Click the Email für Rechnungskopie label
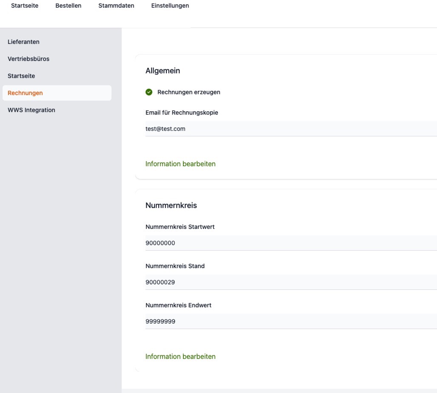Image resolution: width=437 pixels, height=393 pixels. pos(182,113)
